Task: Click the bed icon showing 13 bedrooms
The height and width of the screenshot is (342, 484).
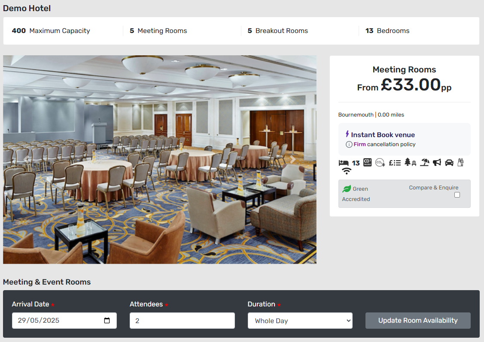Action: [x=343, y=163]
